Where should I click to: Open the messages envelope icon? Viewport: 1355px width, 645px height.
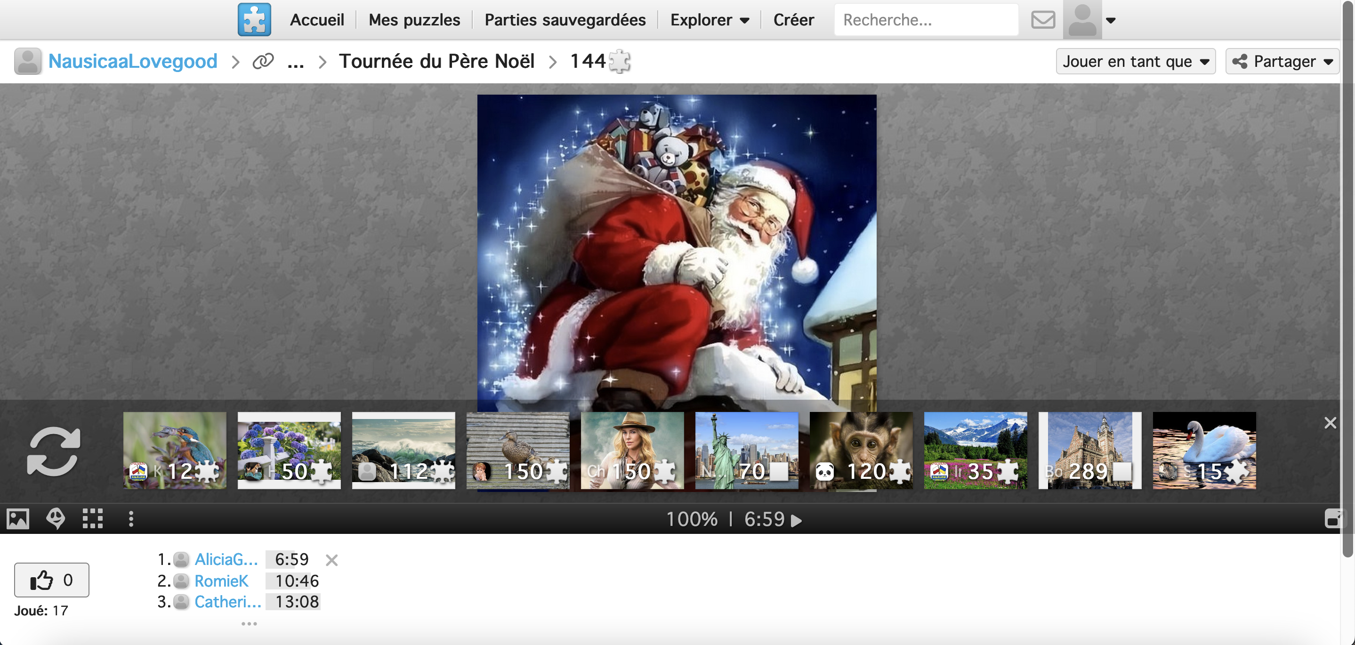[x=1042, y=20]
